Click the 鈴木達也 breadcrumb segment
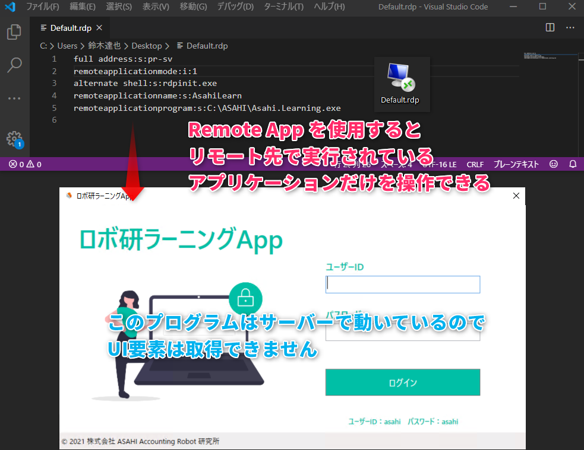This screenshot has width=584, height=450. [x=105, y=46]
